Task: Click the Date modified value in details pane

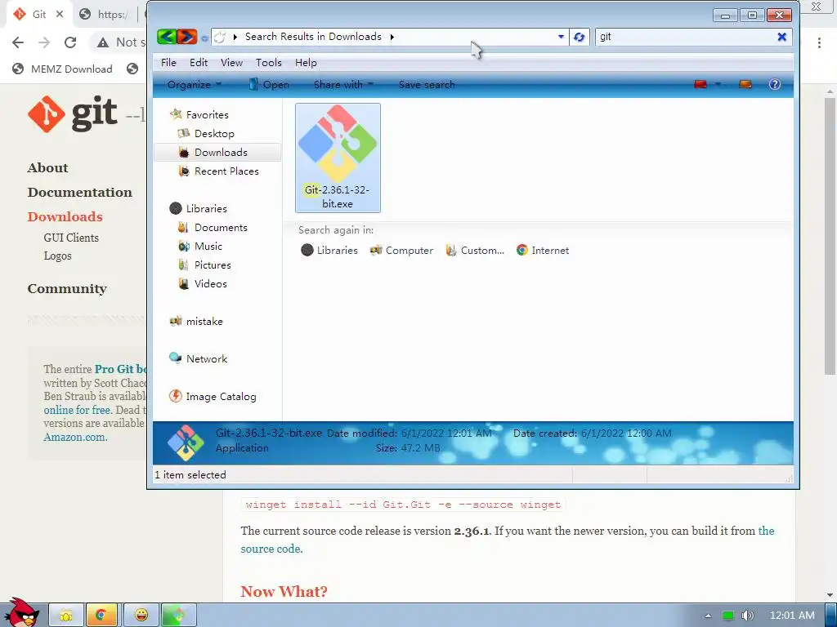Action: pyautogui.click(x=446, y=433)
